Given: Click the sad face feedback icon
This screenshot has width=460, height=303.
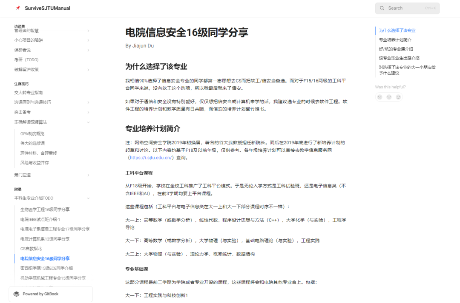Looking at the screenshot, I should pos(379,97).
